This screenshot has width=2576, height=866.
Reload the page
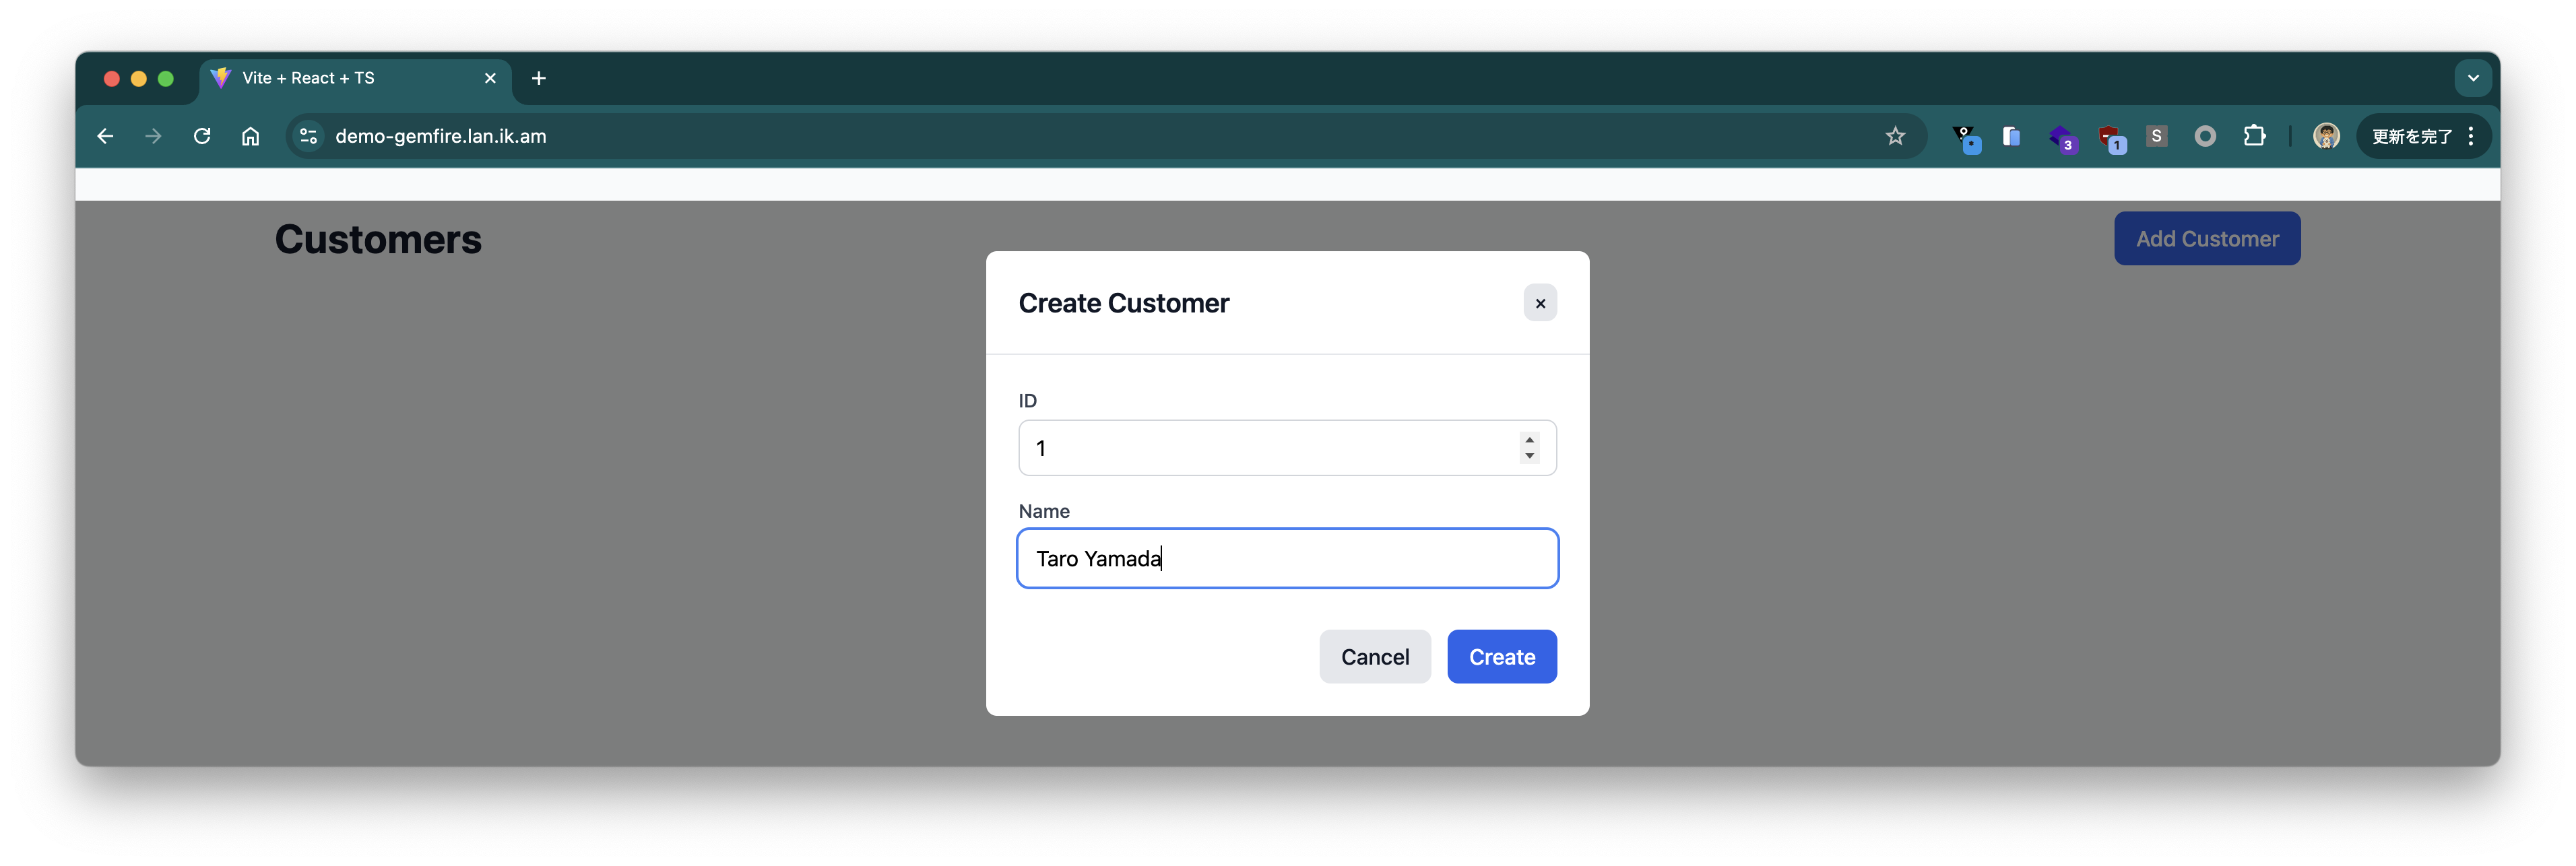tap(202, 136)
